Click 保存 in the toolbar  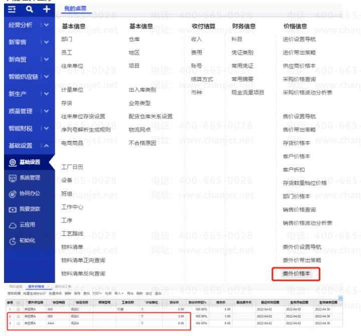77,293
